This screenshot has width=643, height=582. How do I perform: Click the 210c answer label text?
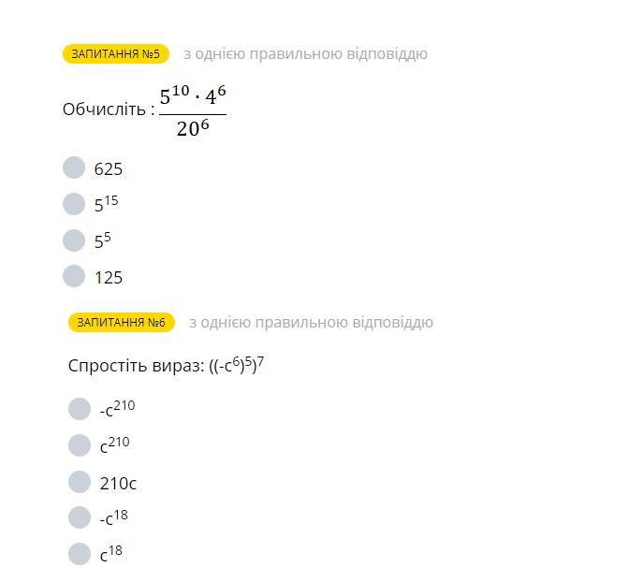tap(118, 484)
